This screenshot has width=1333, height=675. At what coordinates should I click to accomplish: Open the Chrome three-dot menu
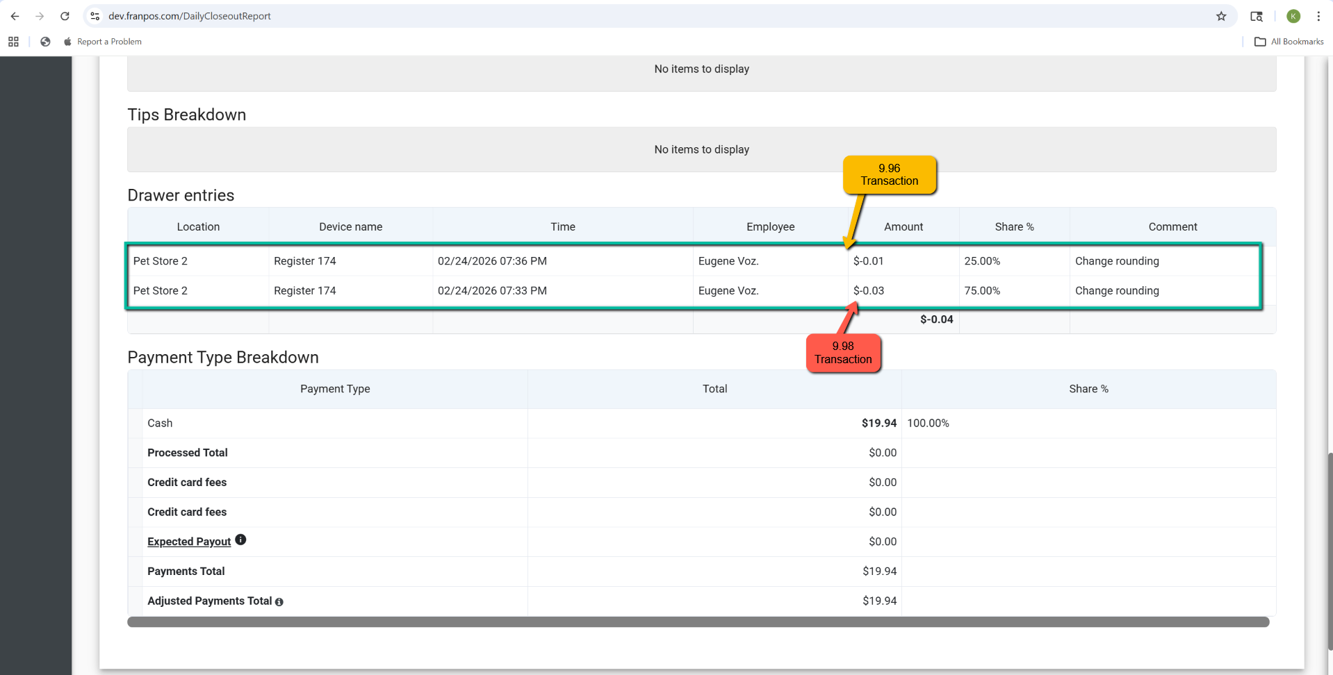coord(1318,16)
